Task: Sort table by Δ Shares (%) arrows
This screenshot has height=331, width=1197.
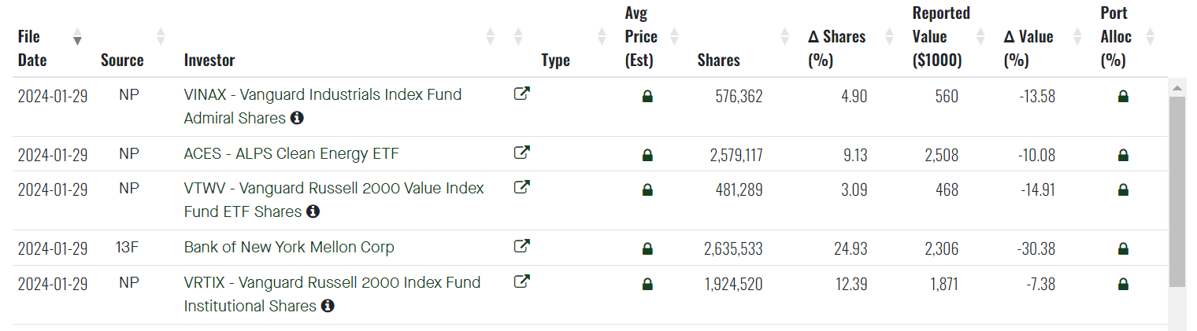Action: pyautogui.click(x=889, y=36)
